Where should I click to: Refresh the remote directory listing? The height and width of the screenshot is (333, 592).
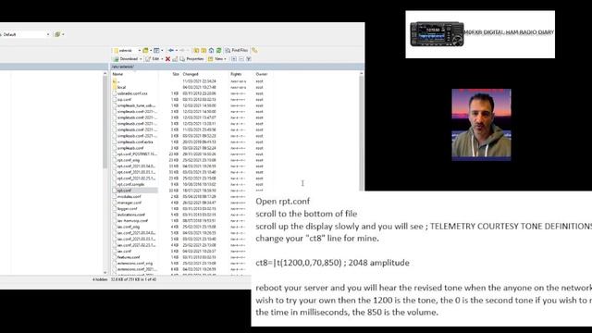(x=218, y=50)
